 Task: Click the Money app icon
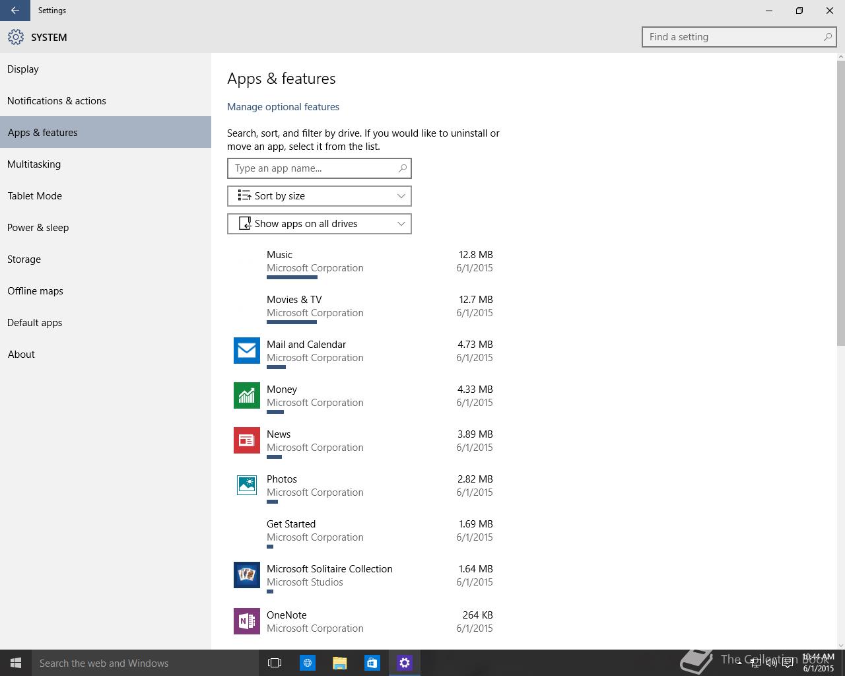point(247,395)
